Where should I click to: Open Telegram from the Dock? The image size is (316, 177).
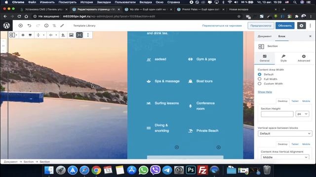pyautogui.click(x=167, y=170)
